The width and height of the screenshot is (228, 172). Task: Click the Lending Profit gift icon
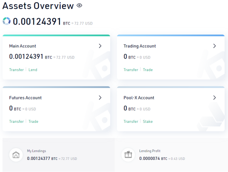pos(128,155)
